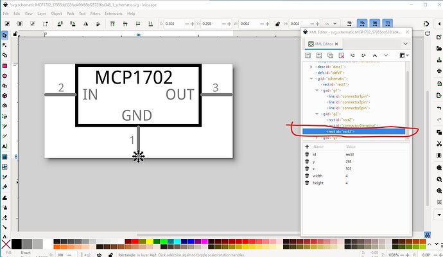The image size is (443, 257).
Task: Select the Gradient tool
Action: [4, 157]
